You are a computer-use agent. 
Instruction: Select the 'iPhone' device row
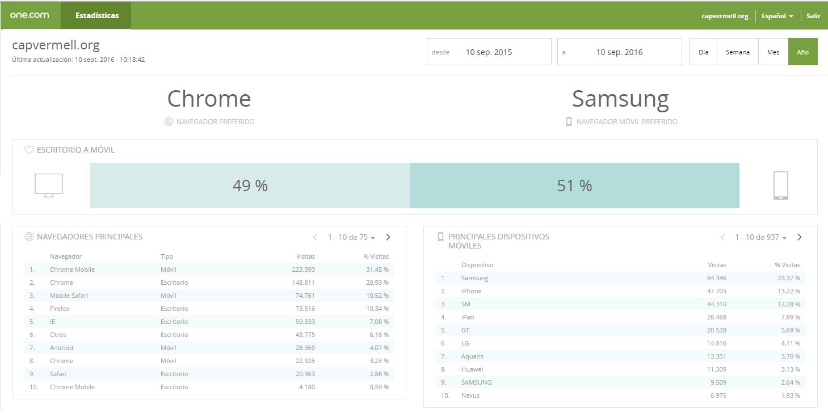620,291
